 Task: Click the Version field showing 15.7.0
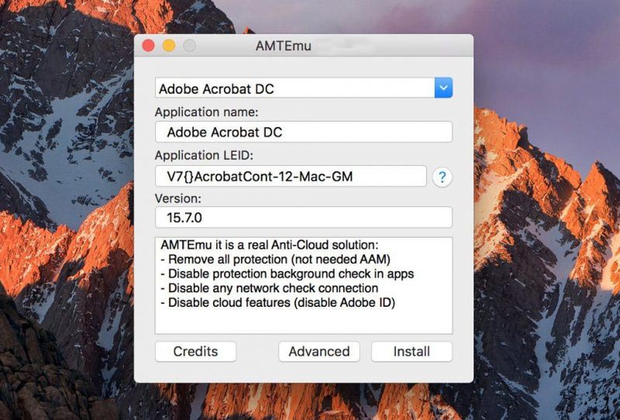[303, 217]
